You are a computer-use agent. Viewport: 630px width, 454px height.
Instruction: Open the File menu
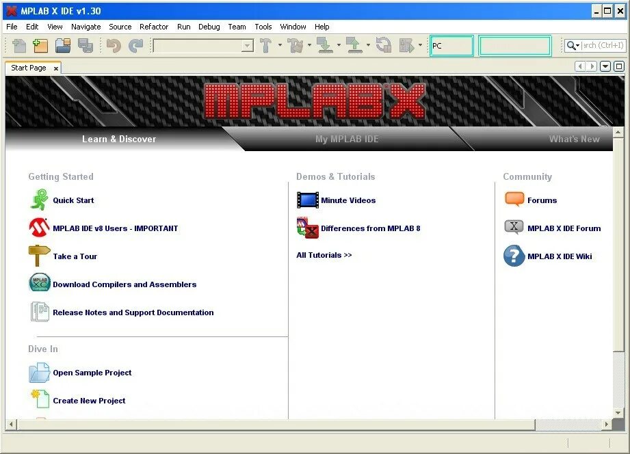coord(12,27)
